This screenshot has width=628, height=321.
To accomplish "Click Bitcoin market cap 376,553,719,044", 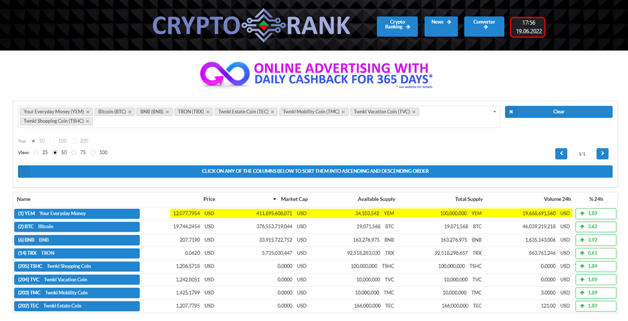I will point(275,226).
